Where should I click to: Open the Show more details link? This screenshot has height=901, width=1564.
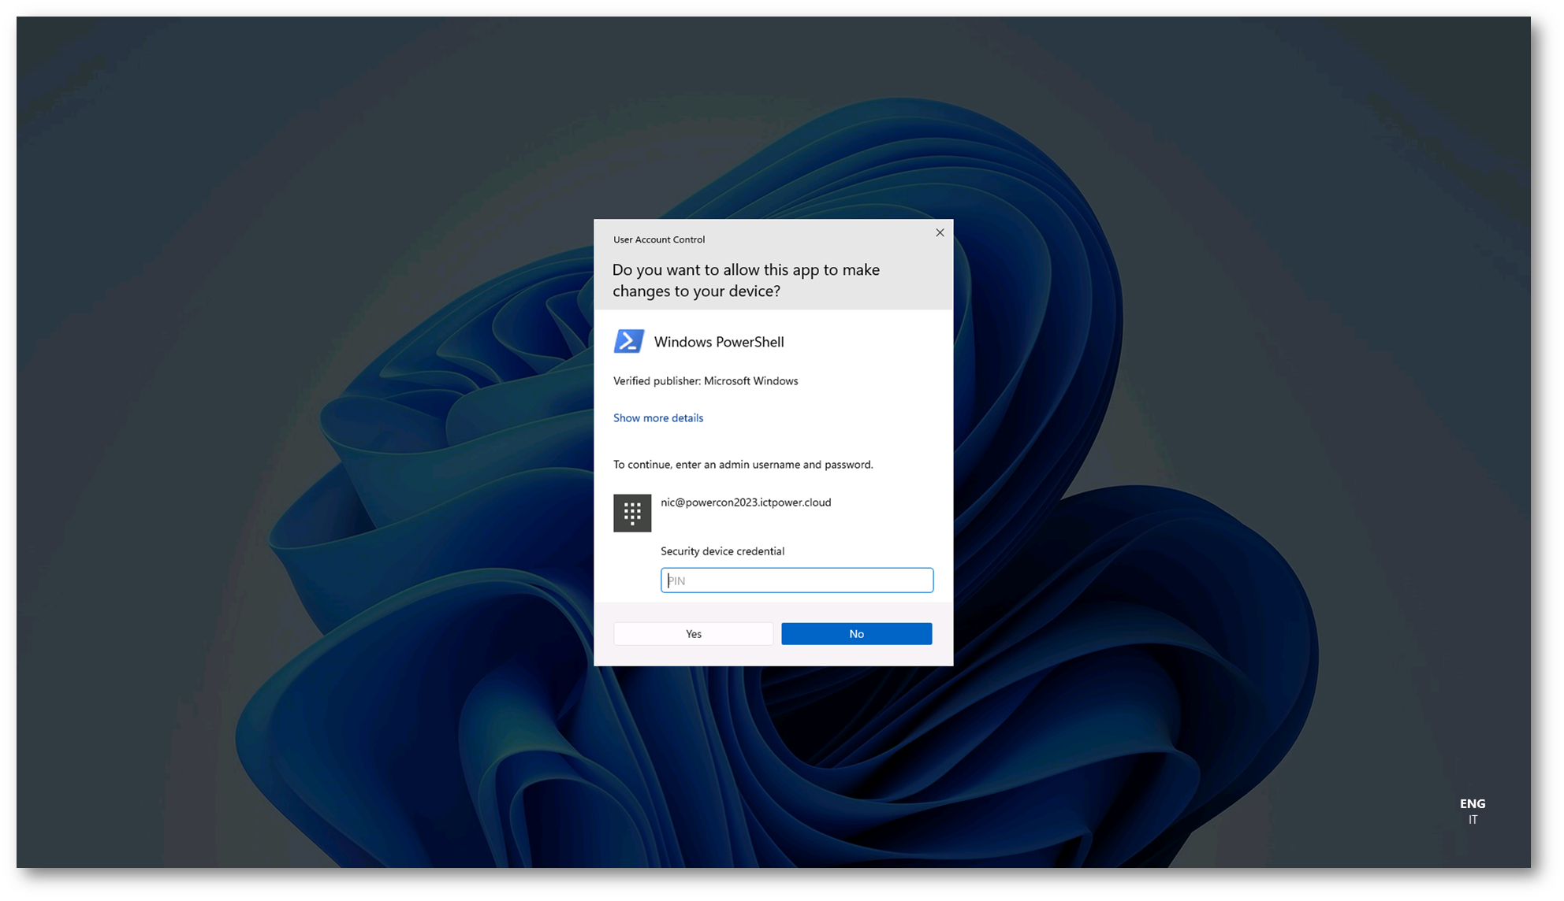click(x=658, y=418)
